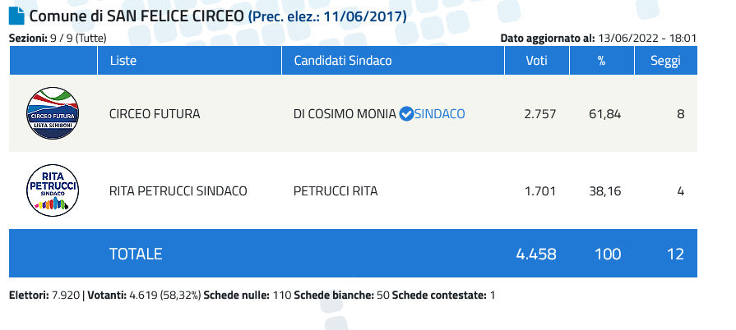
Task: Open the Circeo Futura party logo
Action: pos(53,113)
